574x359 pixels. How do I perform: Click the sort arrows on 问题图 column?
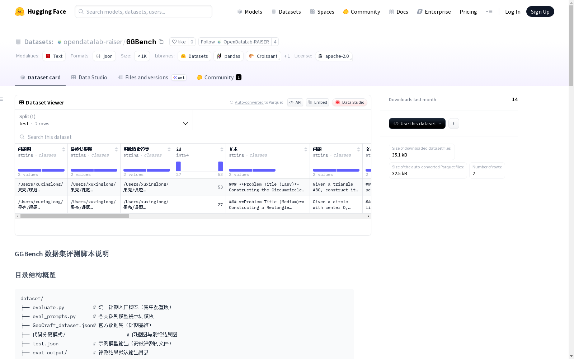[x=63, y=149]
